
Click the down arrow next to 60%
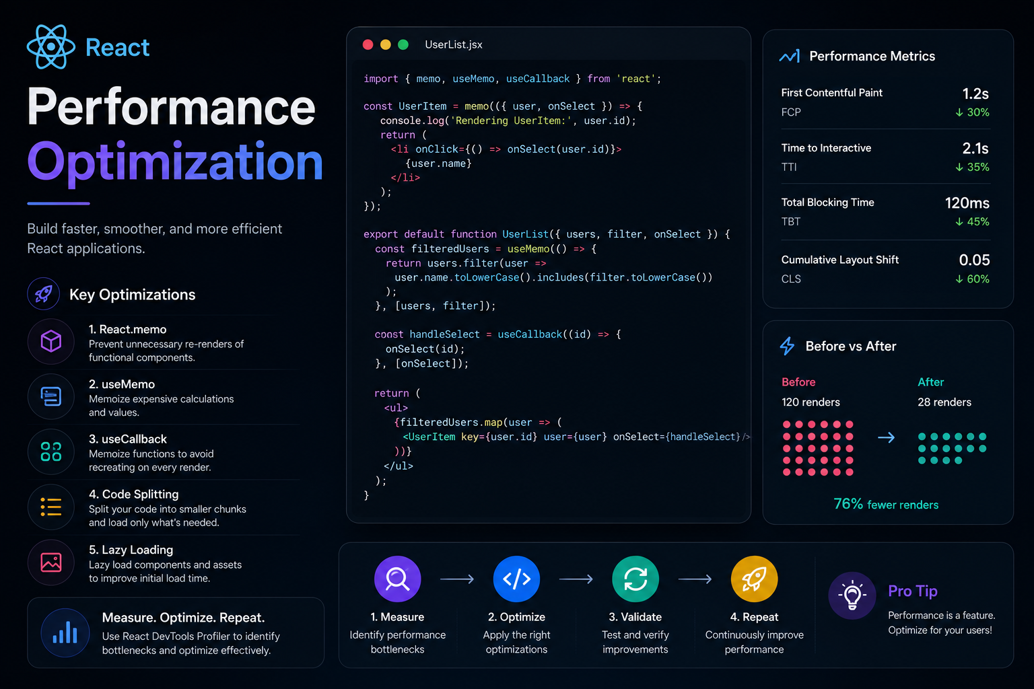coord(959,279)
